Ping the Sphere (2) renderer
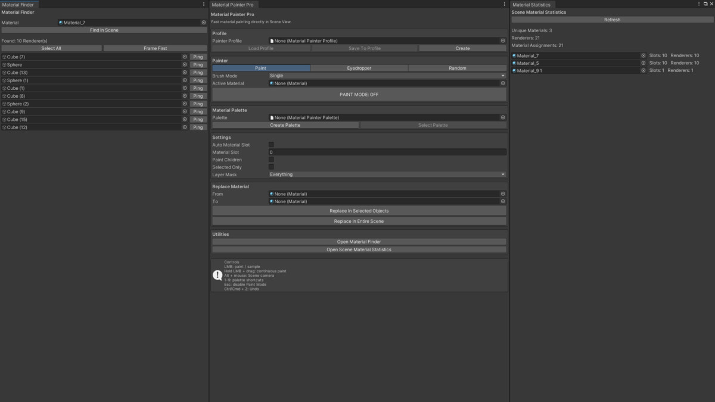 pyautogui.click(x=198, y=104)
